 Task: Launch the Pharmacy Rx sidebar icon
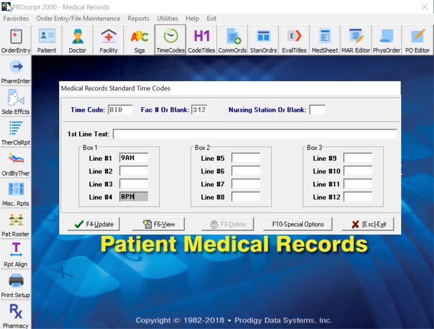point(16,315)
